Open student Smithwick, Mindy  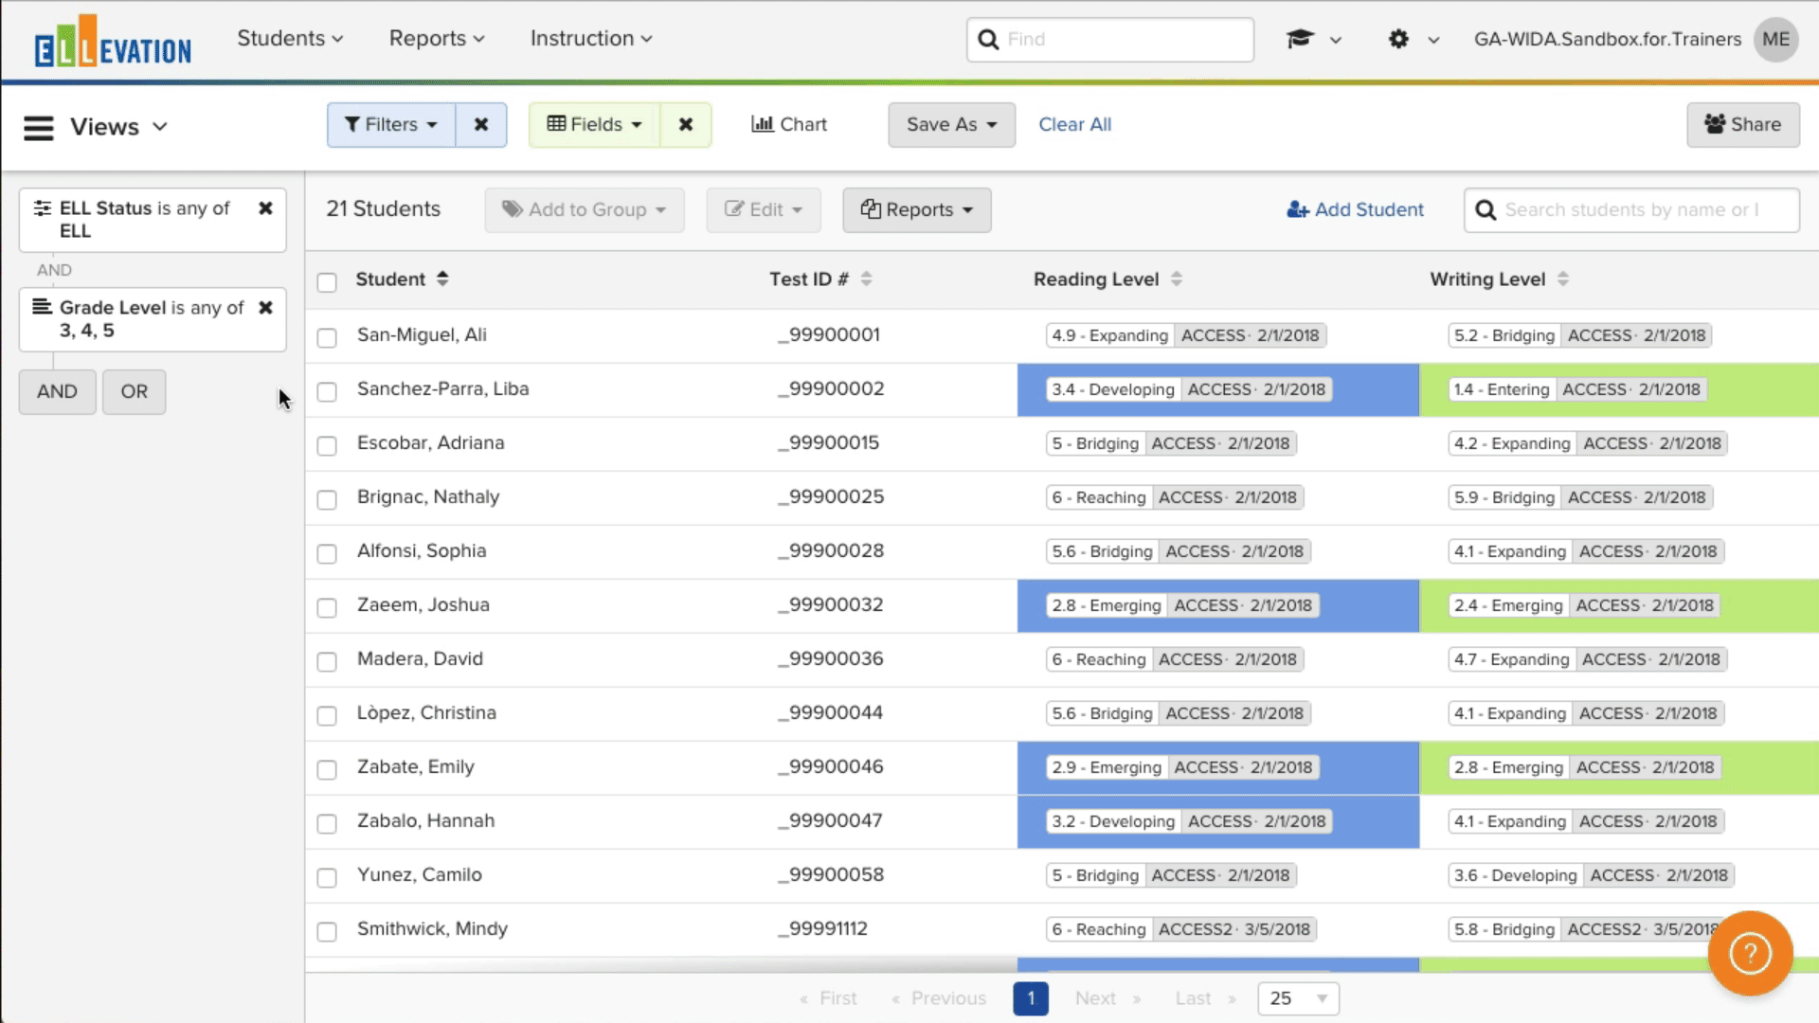(432, 929)
